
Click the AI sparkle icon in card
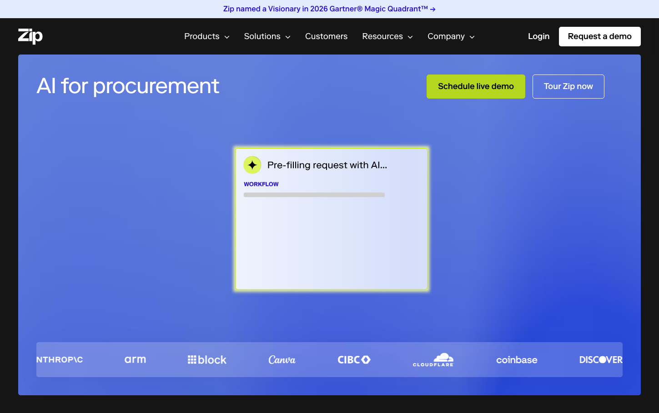click(x=252, y=165)
